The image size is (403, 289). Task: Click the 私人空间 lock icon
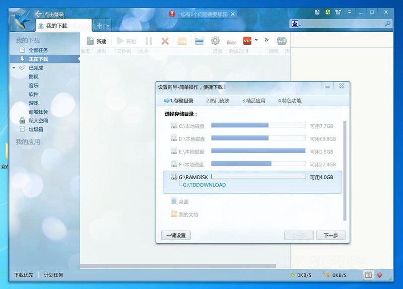point(22,120)
